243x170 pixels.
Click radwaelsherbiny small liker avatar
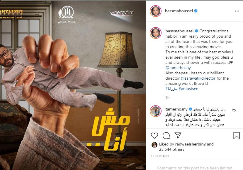click(x=154, y=145)
